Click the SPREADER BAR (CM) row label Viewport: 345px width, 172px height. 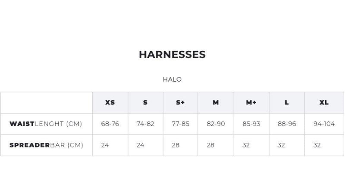[46, 145]
